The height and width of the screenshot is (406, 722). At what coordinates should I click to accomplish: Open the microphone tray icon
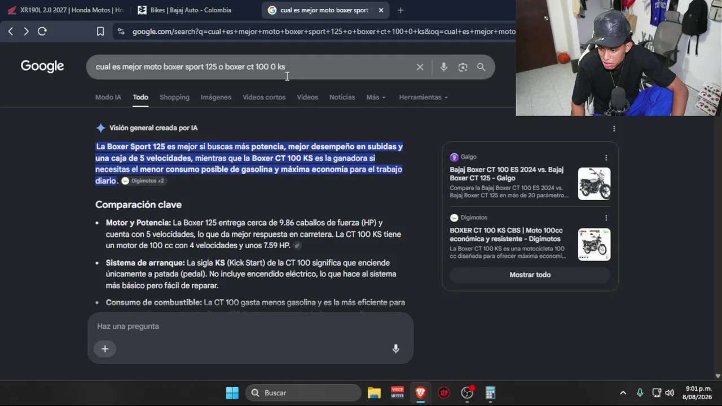point(640,393)
